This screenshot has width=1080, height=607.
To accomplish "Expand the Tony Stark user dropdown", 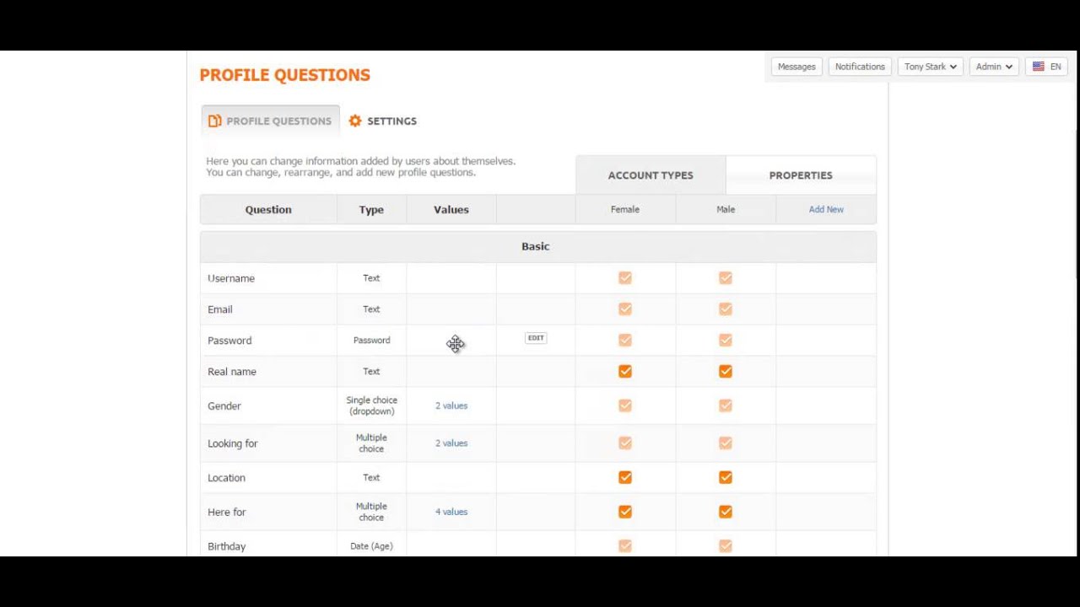I will 930,67.
